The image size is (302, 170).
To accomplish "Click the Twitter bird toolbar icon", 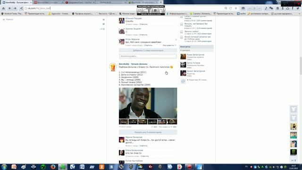I will click(x=298, y=8).
